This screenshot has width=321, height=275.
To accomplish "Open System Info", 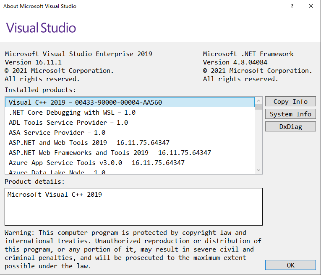I will coord(290,114).
